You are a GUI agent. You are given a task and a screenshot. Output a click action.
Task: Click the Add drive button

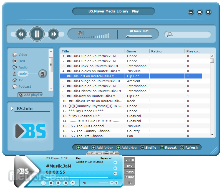click(127, 148)
